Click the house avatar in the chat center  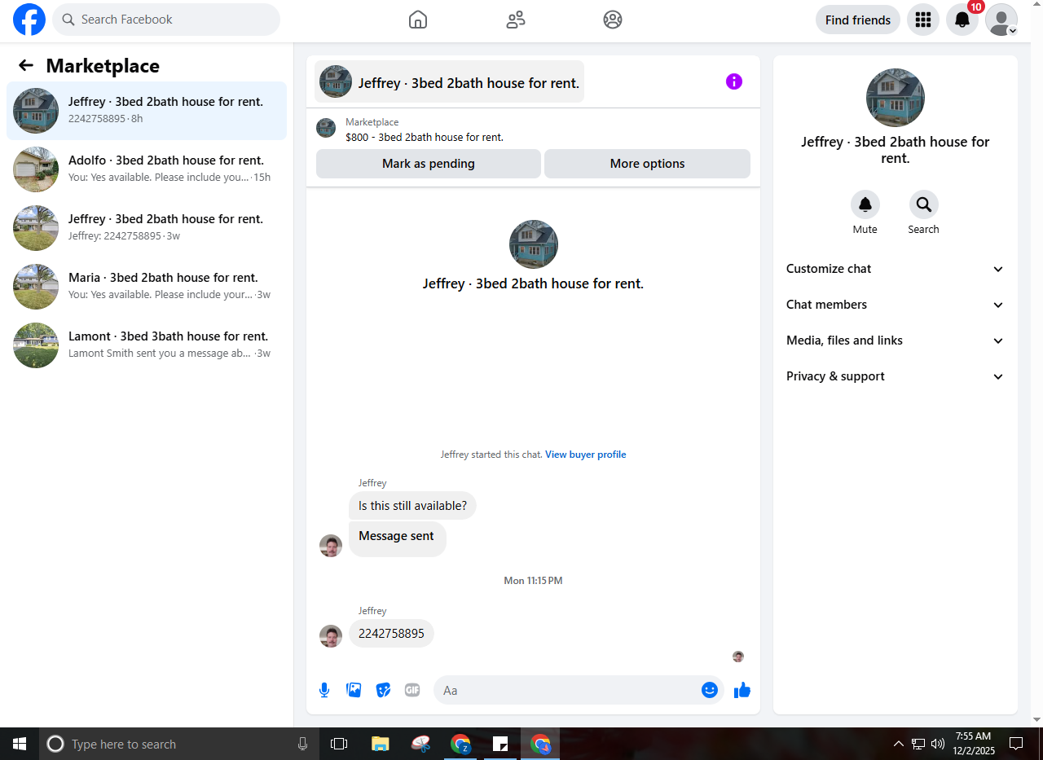[x=533, y=244]
